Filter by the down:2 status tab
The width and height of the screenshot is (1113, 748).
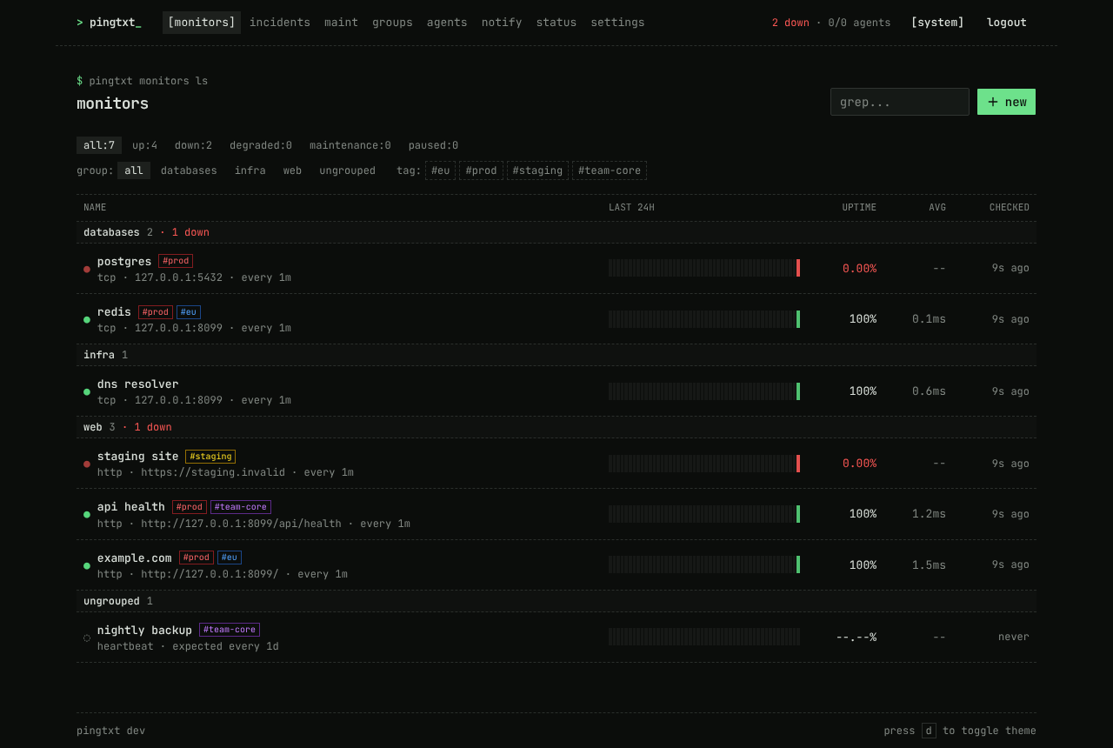tap(193, 145)
